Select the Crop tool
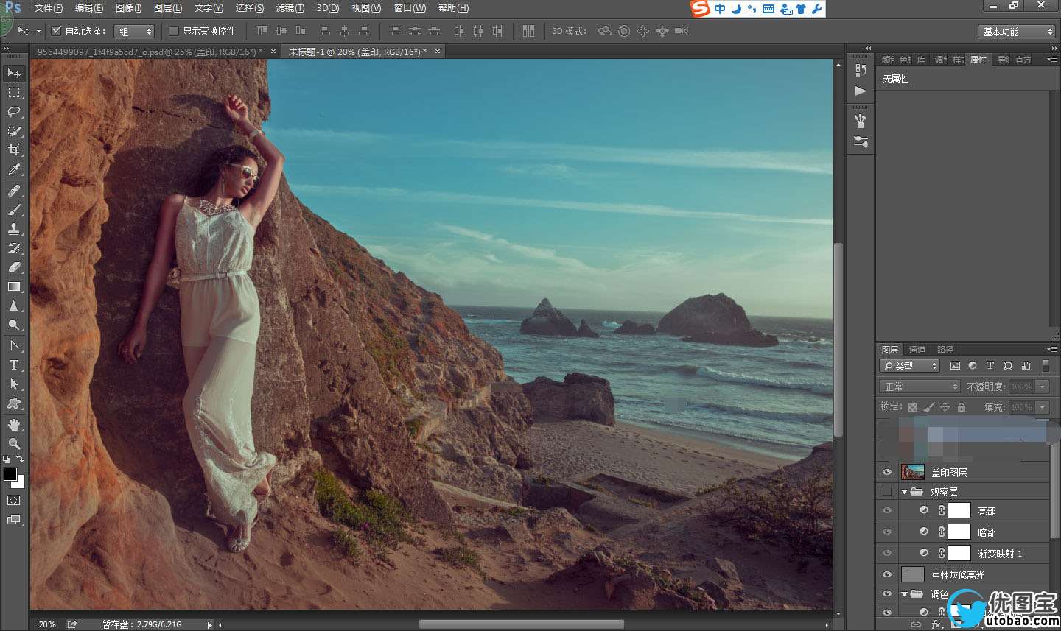1061x631 pixels. tap(14, 150)
